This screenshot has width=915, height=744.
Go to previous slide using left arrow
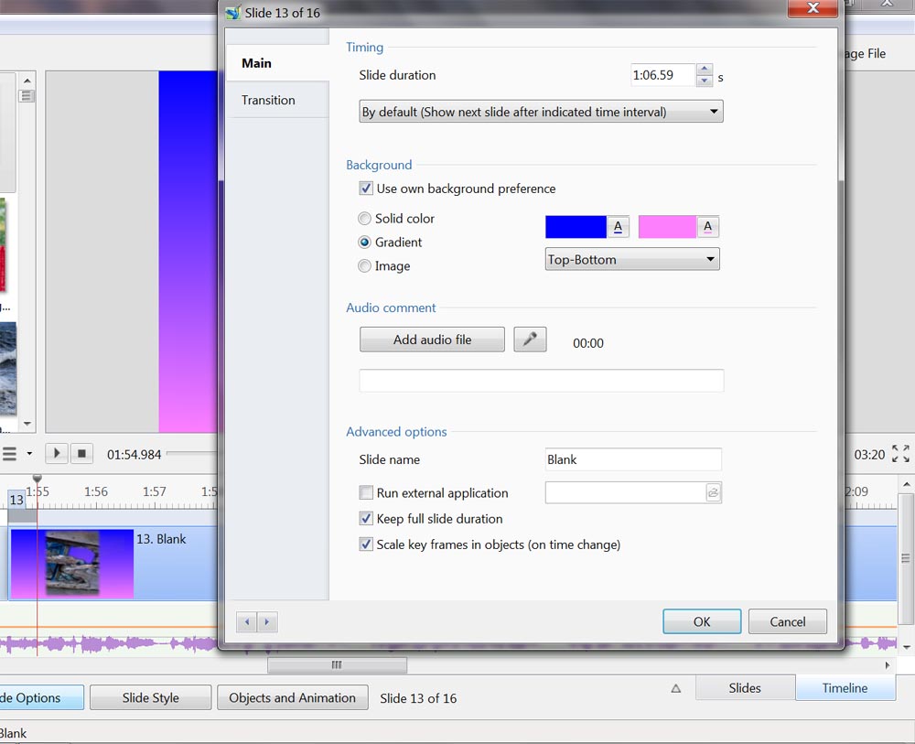(x=246, y=622)
